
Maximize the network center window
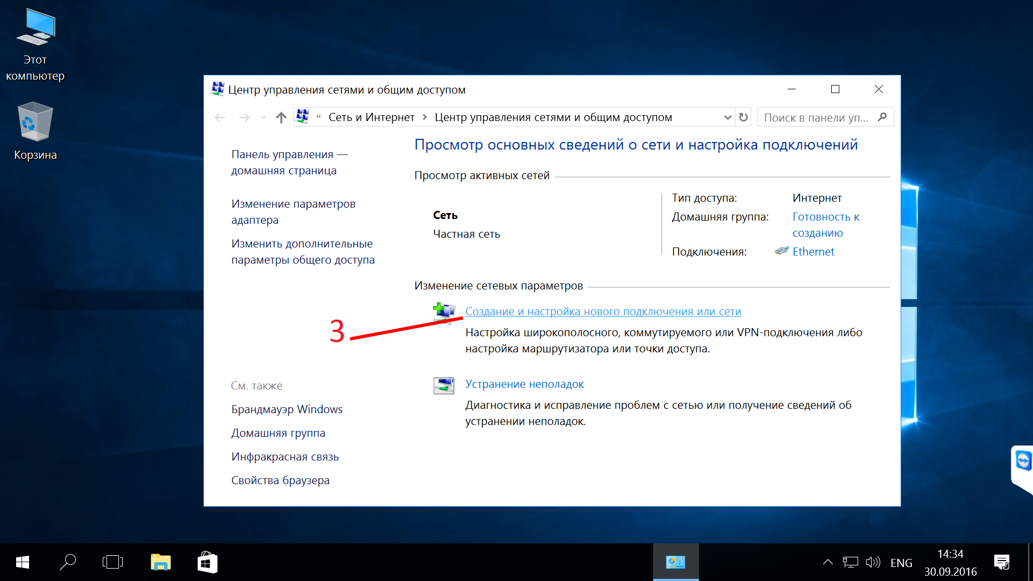click(x=835, y=89)
